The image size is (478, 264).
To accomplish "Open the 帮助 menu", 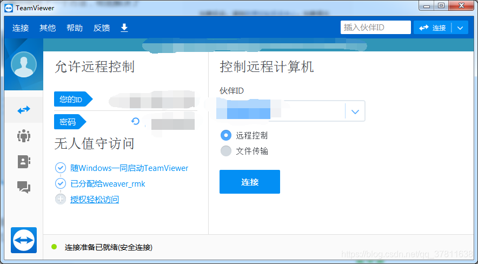I will click(x=75, y=28).
